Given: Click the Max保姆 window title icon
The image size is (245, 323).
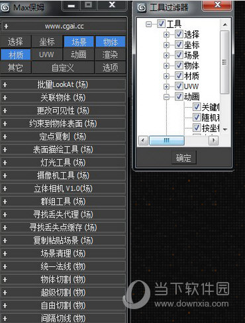Looking at the screenshot, I should pos(5,8).
